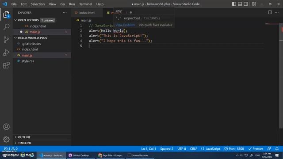Click the editor vertical scrollbar
Screen dimensions: 283x159
click(281, 76)
